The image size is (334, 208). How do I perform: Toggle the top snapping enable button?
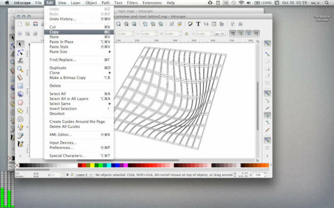(267, 44)
